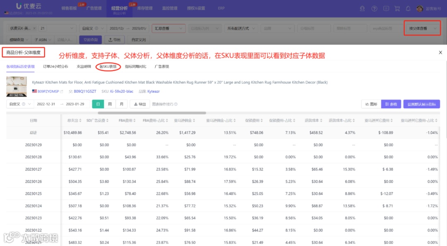This screenshot has width=447, height=246.
Task: Open 订单24小时分布 tab
Action: click(55, 67)
